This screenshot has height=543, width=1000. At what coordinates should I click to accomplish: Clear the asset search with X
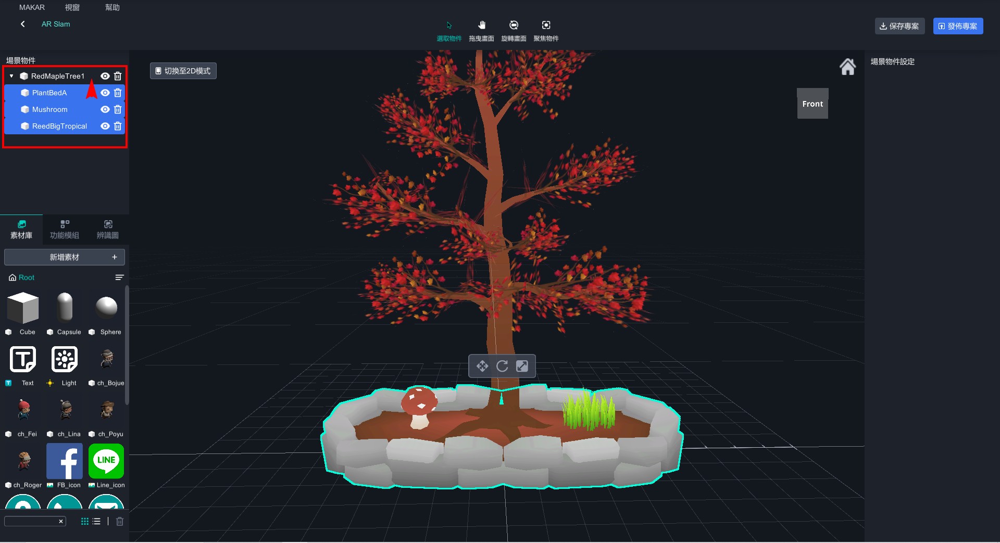61,521
